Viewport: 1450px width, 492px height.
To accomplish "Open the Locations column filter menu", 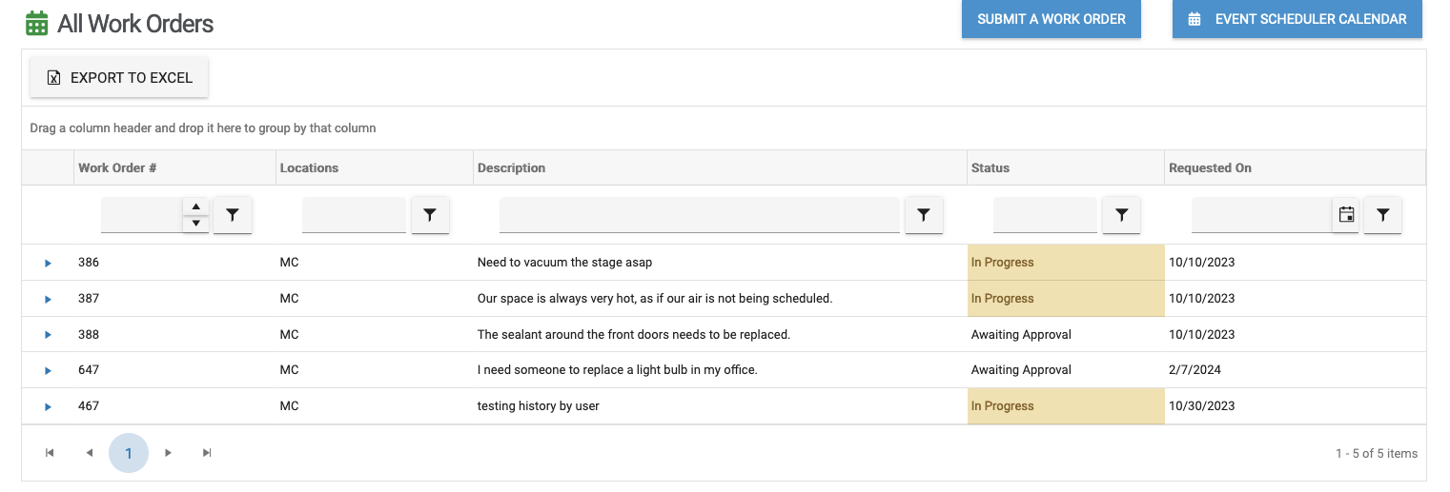I will (x=430, y=216).
